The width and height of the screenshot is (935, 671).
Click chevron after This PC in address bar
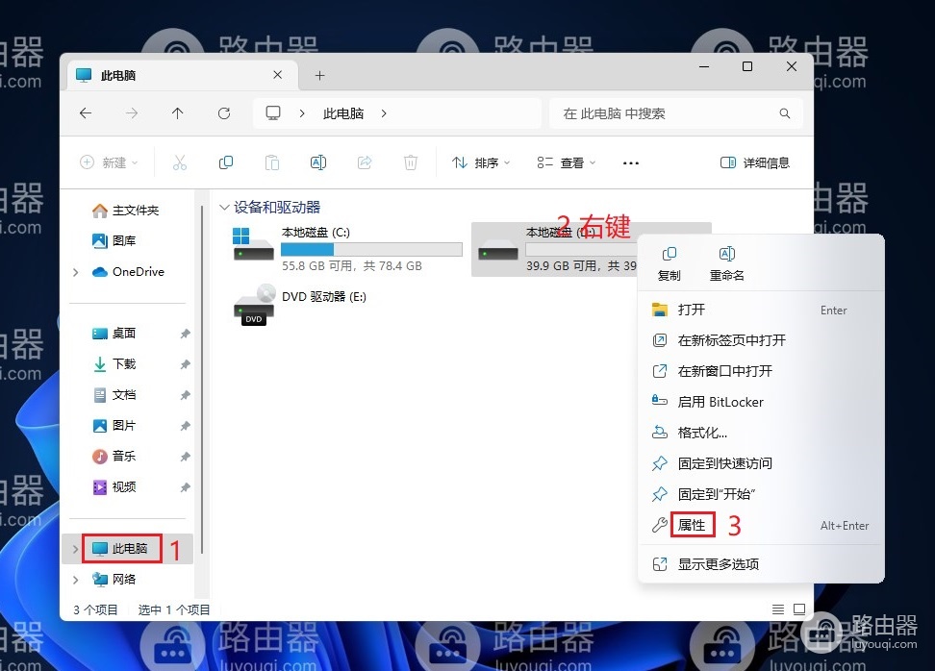[384, 113]
